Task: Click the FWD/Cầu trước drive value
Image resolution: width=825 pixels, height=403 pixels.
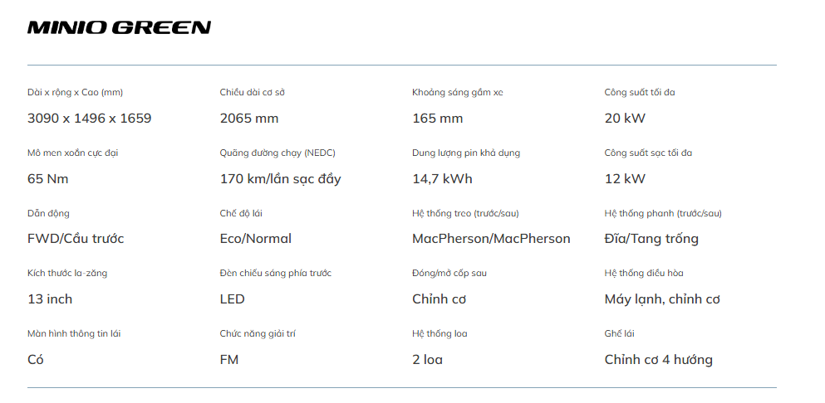Action: click(x=76, y=239)
